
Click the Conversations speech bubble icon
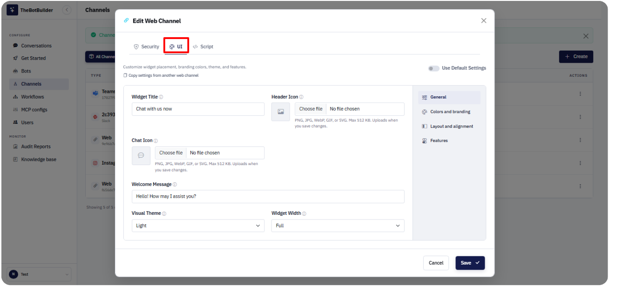tap(15, 46)
